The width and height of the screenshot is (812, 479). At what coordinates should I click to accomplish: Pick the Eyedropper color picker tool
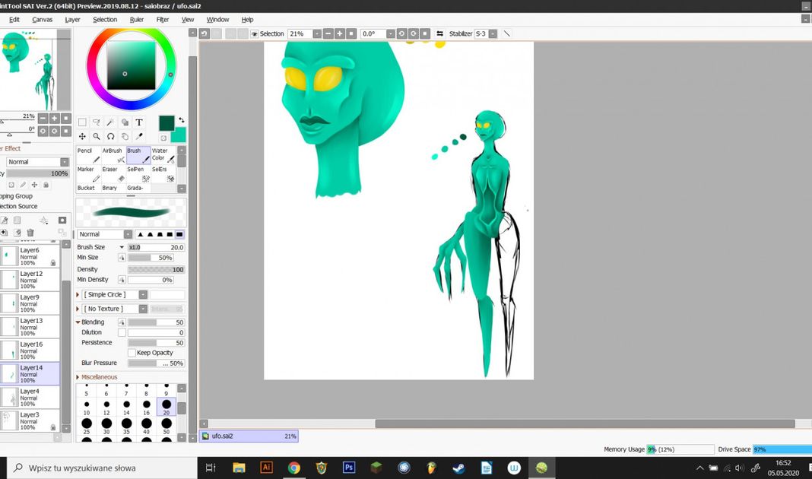(x=139, y=137)
